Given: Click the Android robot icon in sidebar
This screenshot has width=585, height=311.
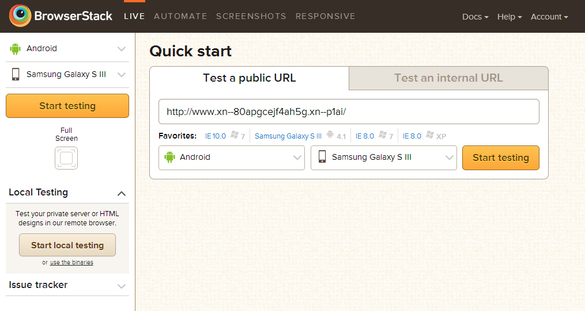Looking at the screenshot, I should point(16,49).
